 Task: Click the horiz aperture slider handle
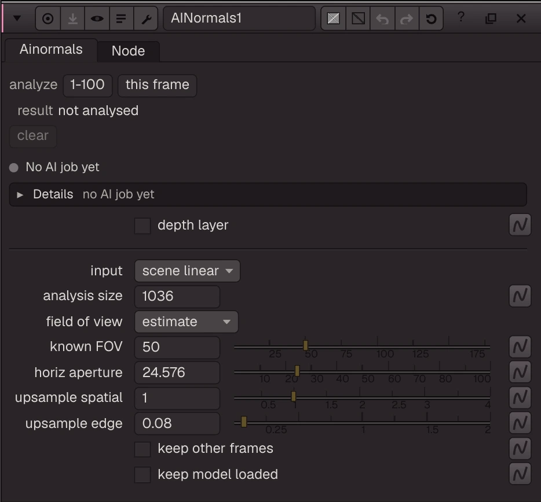point(297,371)
